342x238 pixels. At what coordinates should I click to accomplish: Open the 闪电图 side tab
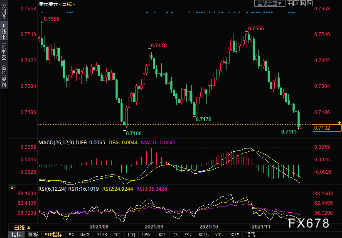coord(4,52)
